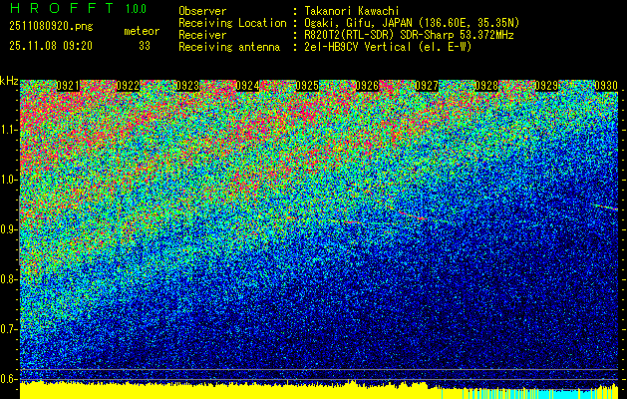Click the 0928 time marker
The width and height of the screenshot is (627, 399).
[486, 86]
